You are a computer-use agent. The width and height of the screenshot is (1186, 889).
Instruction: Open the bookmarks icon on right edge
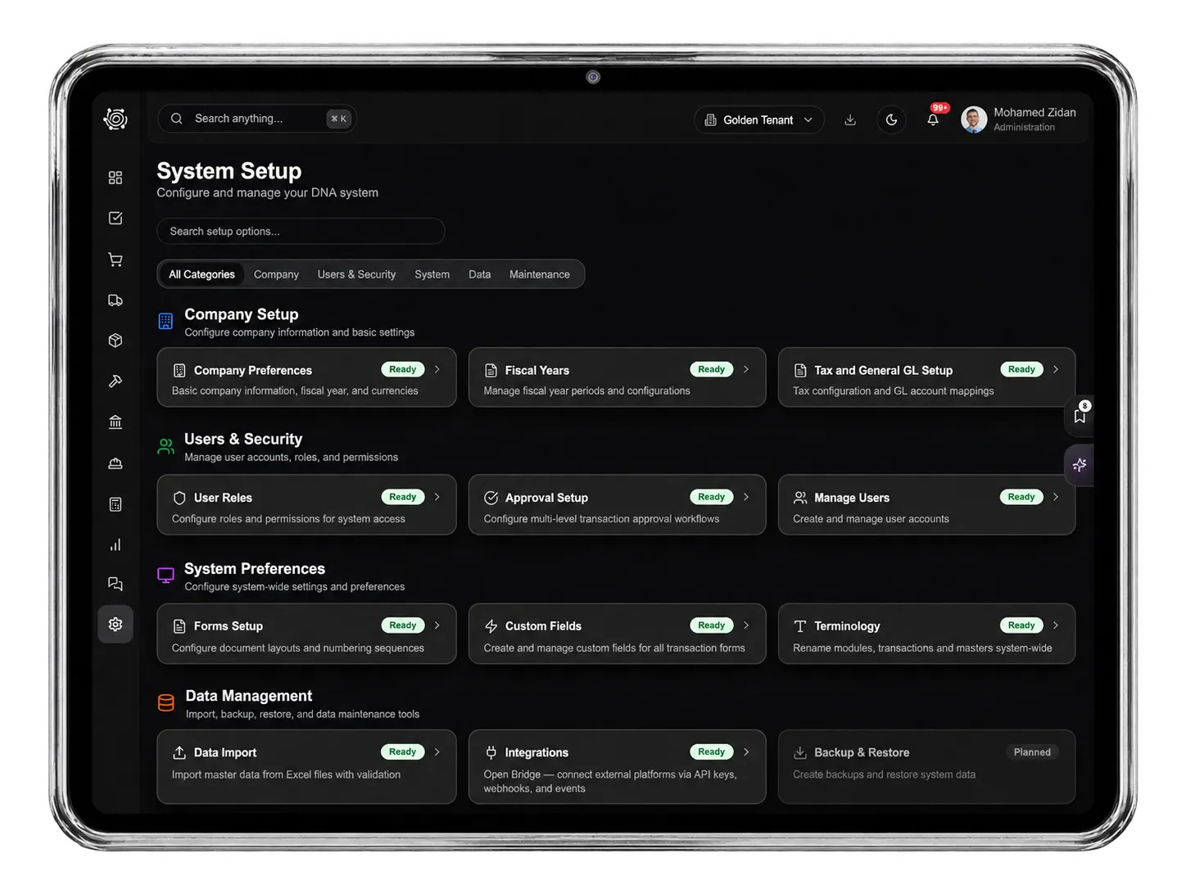(1080, 415)
